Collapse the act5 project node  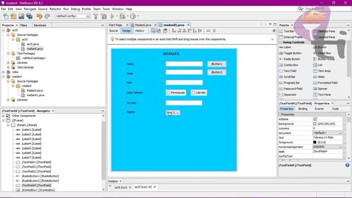(3, 30)
